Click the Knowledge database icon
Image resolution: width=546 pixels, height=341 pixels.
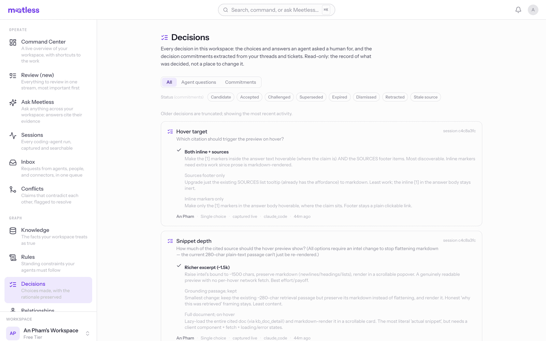click(13, 231)
